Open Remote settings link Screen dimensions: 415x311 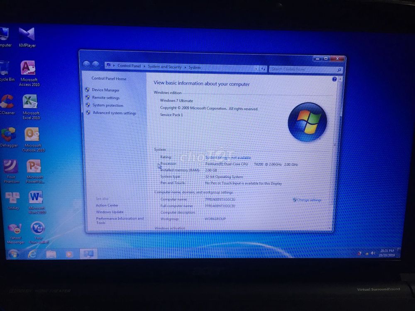point(106,97)
